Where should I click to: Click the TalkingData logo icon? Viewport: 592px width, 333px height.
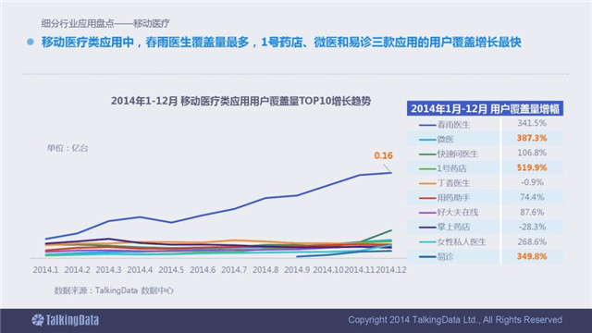(37, 320)
